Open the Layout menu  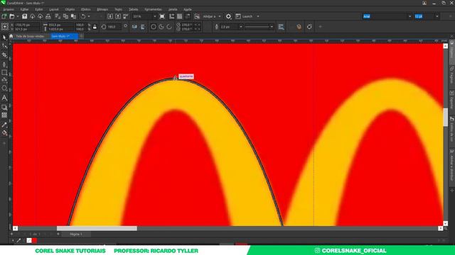54,9
